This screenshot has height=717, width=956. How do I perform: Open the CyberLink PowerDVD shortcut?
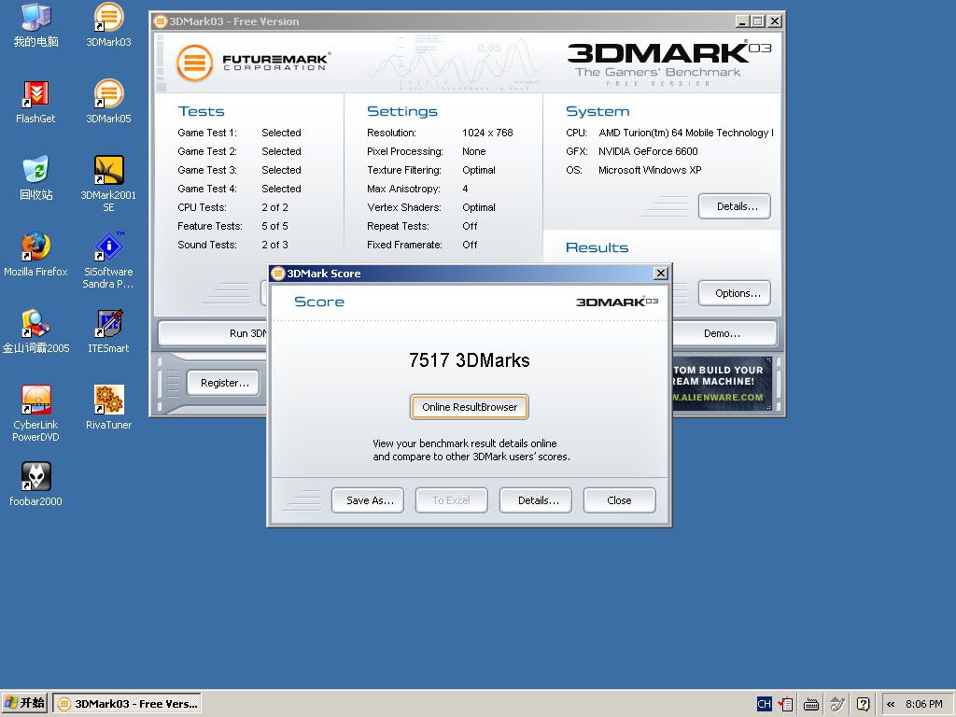click(x=36, y=414)
